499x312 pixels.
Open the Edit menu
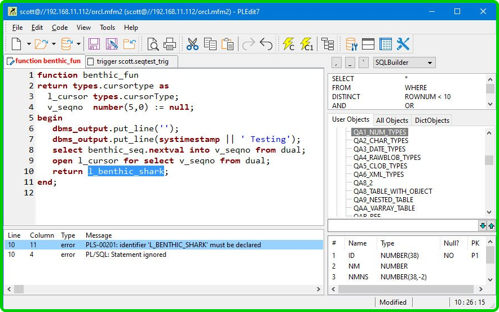[37, 28]
